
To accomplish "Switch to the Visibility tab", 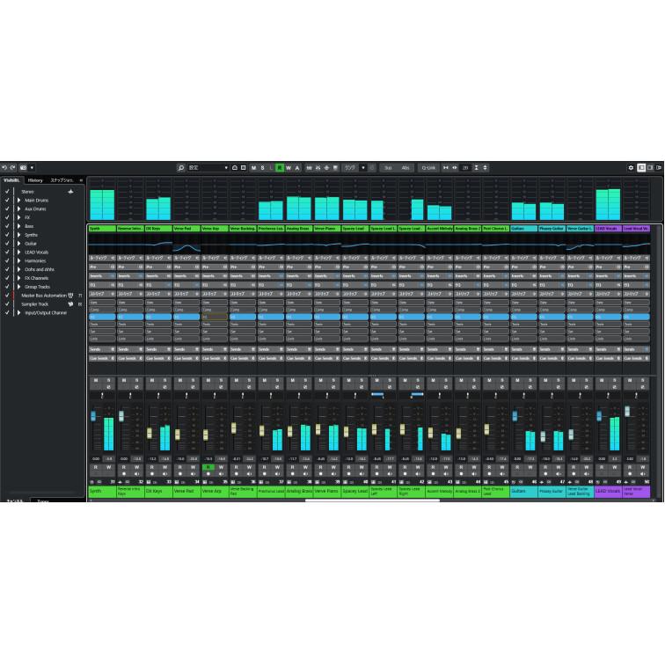I will pos(11,180).
